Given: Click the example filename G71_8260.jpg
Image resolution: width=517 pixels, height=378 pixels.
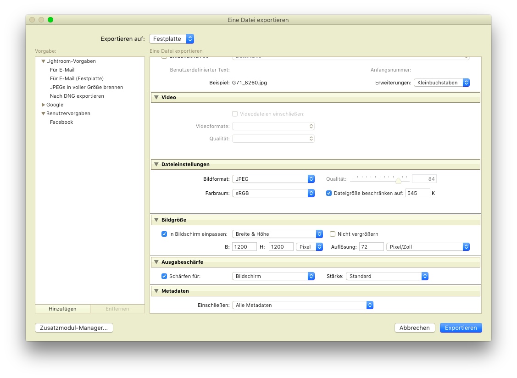Looking at the screenshot, I should point(250,83).
